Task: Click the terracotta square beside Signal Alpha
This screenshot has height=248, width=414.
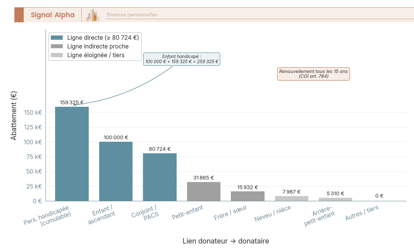Action: point(19,15)
